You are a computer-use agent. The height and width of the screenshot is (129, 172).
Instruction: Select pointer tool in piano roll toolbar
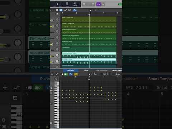coord(90,74)
